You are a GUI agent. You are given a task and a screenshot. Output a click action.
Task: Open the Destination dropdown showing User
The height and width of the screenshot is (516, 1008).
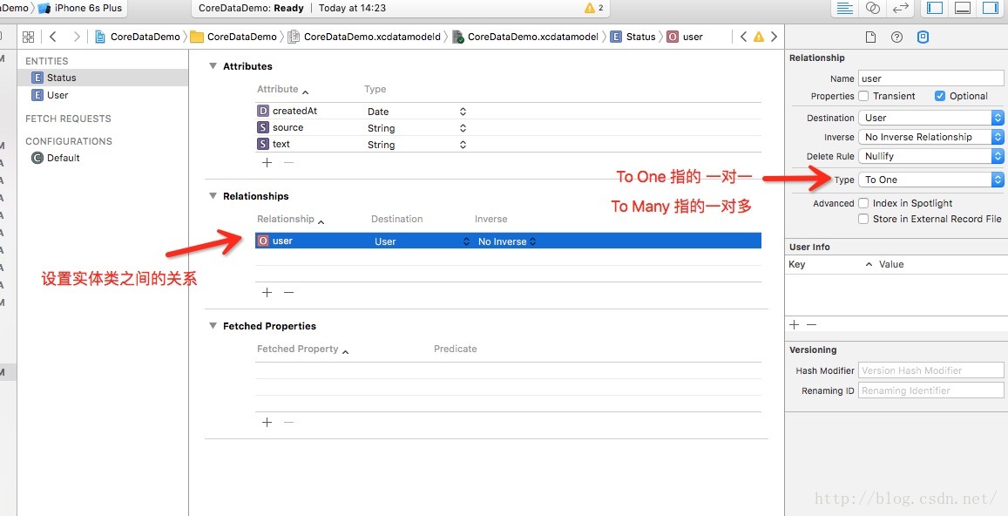pos(930,118)
